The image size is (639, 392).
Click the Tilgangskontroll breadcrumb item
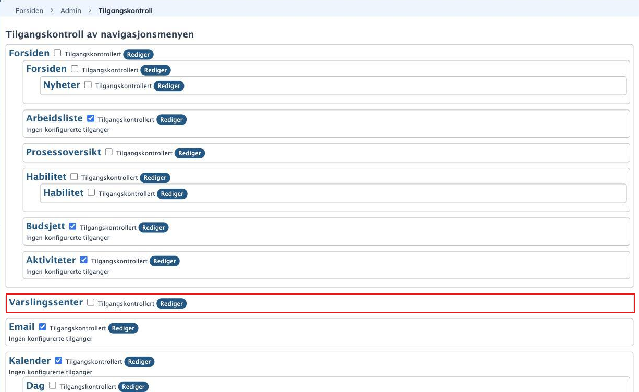pyautogui.click(x=126, y=10)
